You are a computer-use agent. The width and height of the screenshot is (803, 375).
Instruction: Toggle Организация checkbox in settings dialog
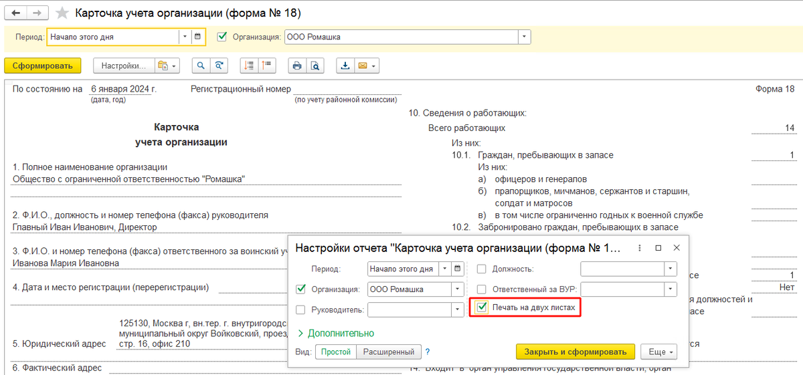click(x=300, y=289)
